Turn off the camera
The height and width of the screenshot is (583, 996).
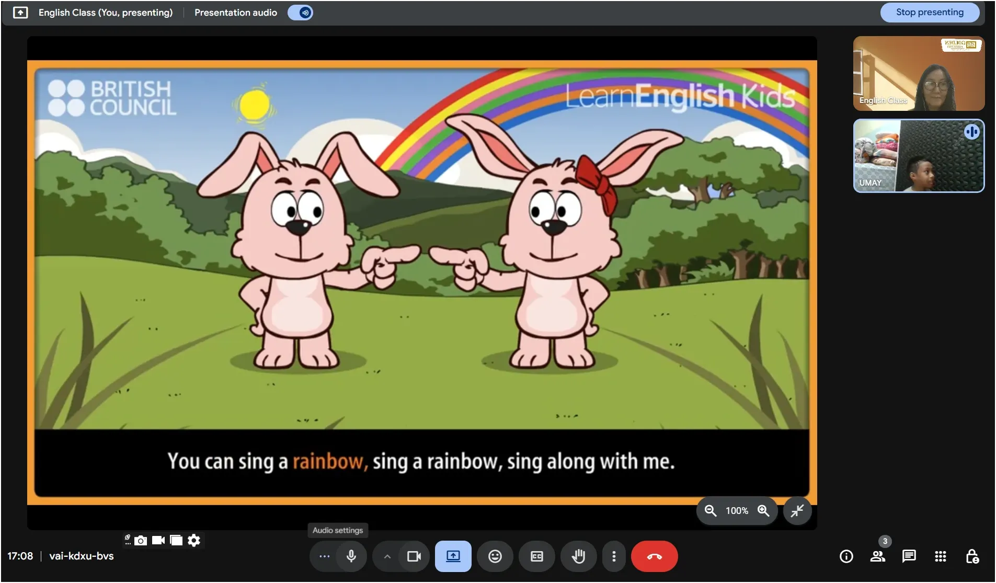point(413,556)
